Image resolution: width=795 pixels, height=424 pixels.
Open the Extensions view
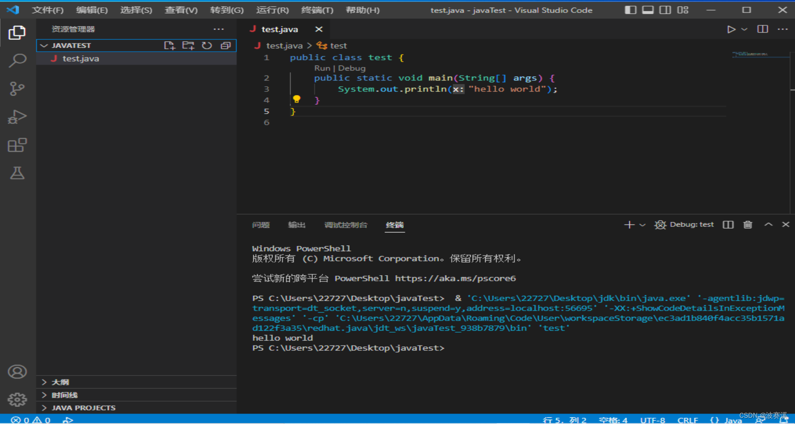17,145
